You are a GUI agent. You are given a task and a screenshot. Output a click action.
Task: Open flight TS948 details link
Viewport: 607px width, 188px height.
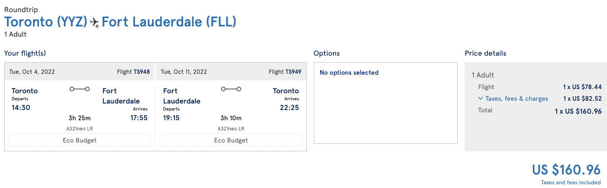click(x=142, y=72)
